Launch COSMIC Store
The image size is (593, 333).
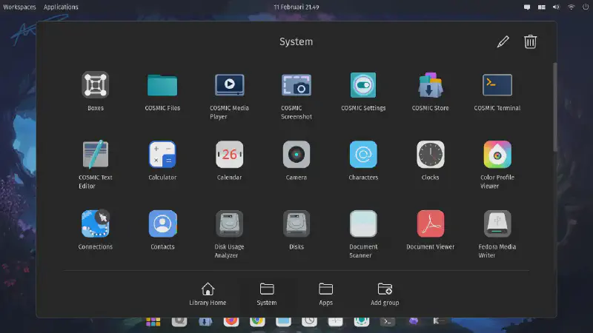pyautogui.click(x=430, y=85)
